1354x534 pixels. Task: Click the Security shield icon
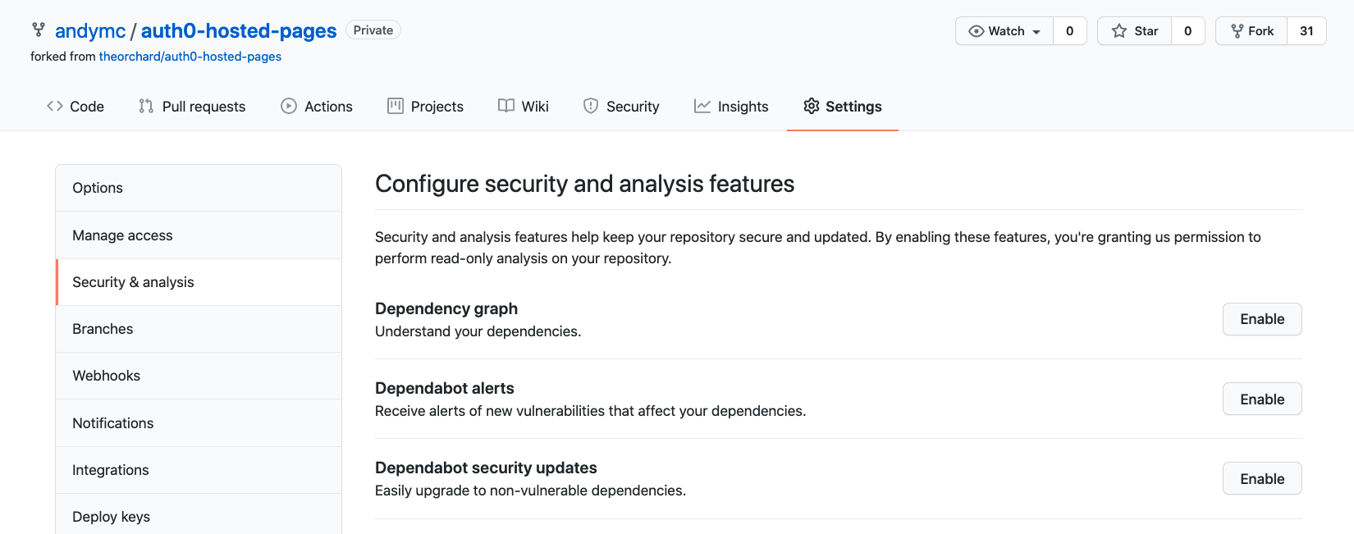pos(591,106)
